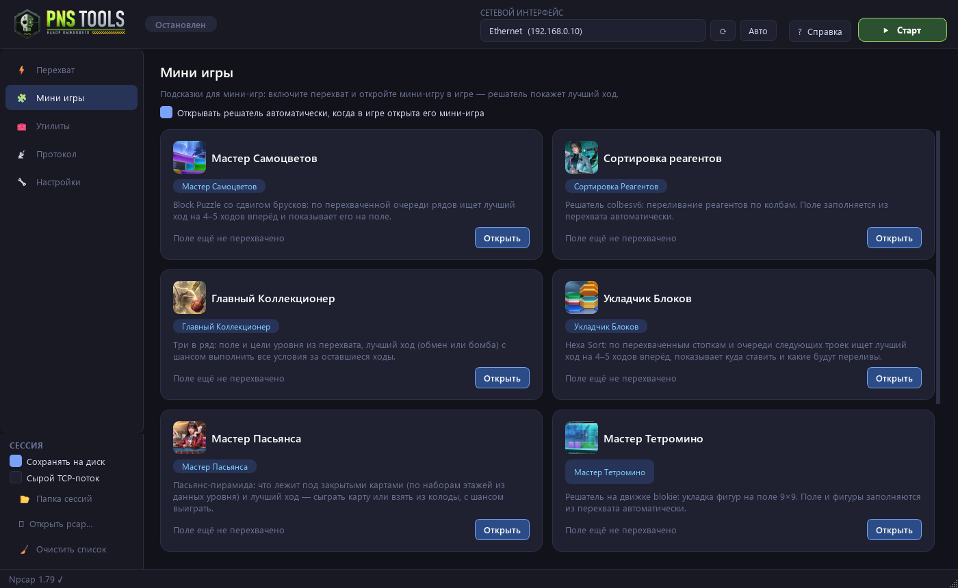958x588 pixels.
Task: Click the PNS Tools skull logo
Action: tap(27, 24)
